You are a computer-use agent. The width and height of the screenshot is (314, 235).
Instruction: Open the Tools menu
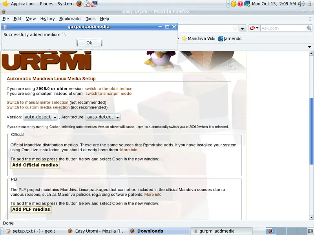point(91,19)
